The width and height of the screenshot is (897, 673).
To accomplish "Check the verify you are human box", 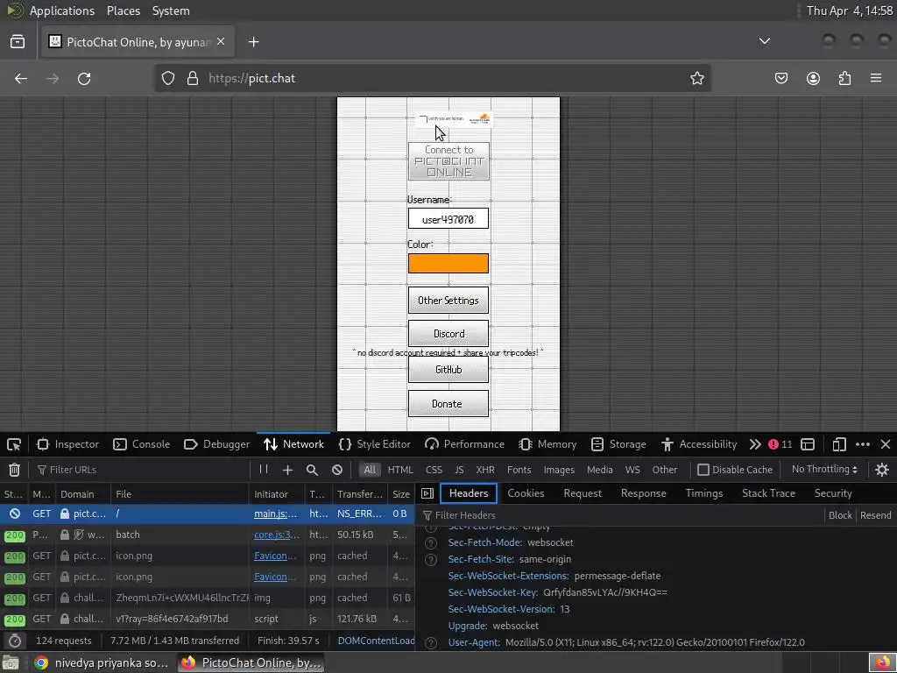I will 423,119.
